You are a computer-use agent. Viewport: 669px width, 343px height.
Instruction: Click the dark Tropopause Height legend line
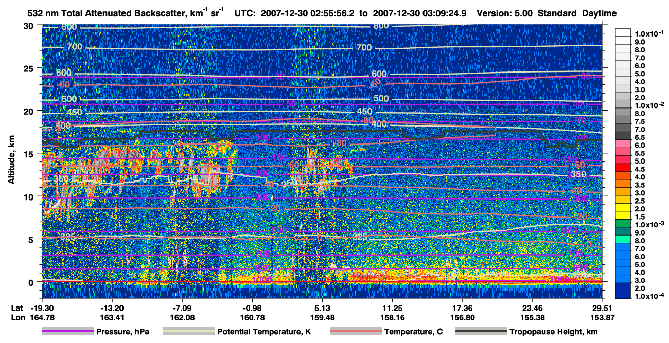[481, 332]
